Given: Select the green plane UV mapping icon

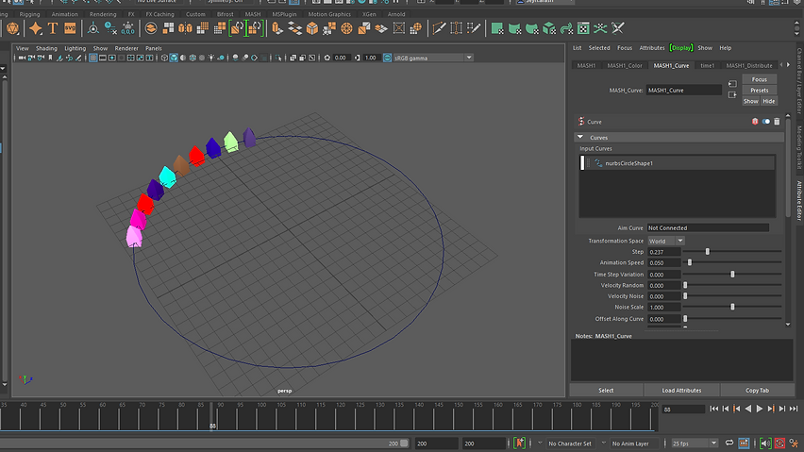Looking at the screenshot, I should 497,28.
